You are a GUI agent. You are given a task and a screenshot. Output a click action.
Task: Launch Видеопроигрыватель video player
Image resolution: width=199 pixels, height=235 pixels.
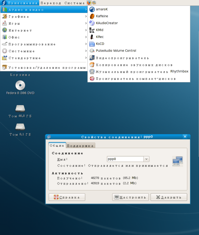point(139,58)
